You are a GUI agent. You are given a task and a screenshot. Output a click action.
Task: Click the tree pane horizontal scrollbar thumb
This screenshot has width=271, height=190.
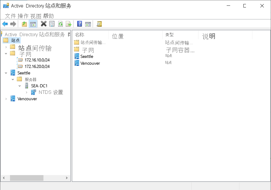(27, 178)
